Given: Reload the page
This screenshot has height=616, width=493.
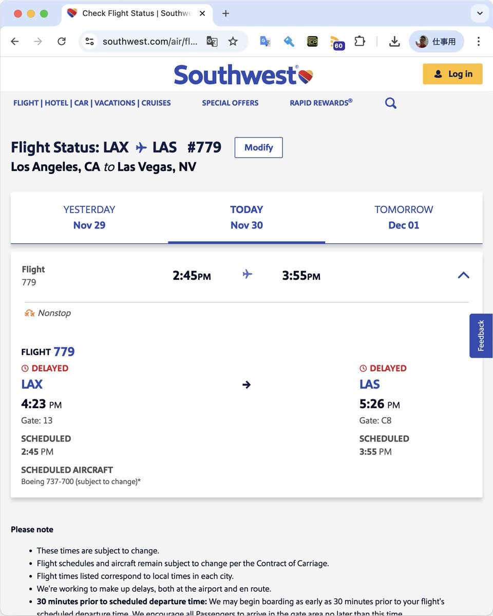Looking at the screenshot, I should [62, 42].
